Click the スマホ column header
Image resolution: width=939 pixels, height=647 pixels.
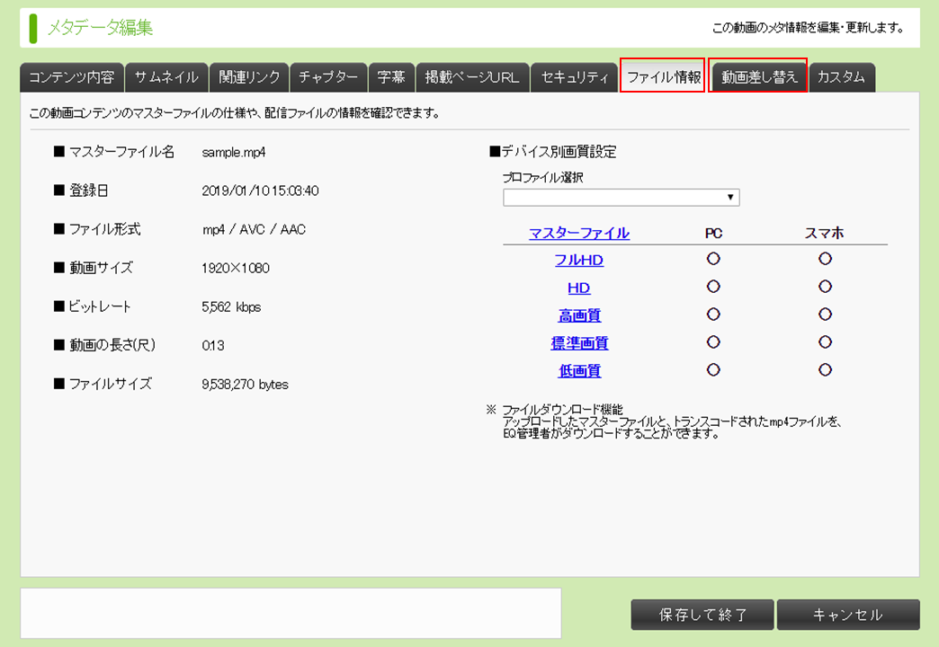pyautogui.click(x=825, y=234)
